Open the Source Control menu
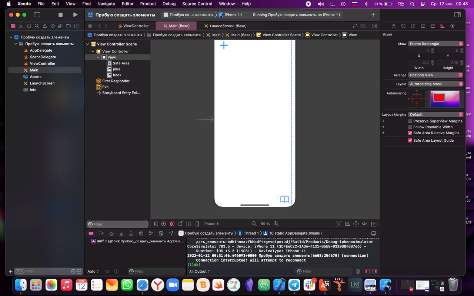The image size is (474, 296). [x=197, y=4]
